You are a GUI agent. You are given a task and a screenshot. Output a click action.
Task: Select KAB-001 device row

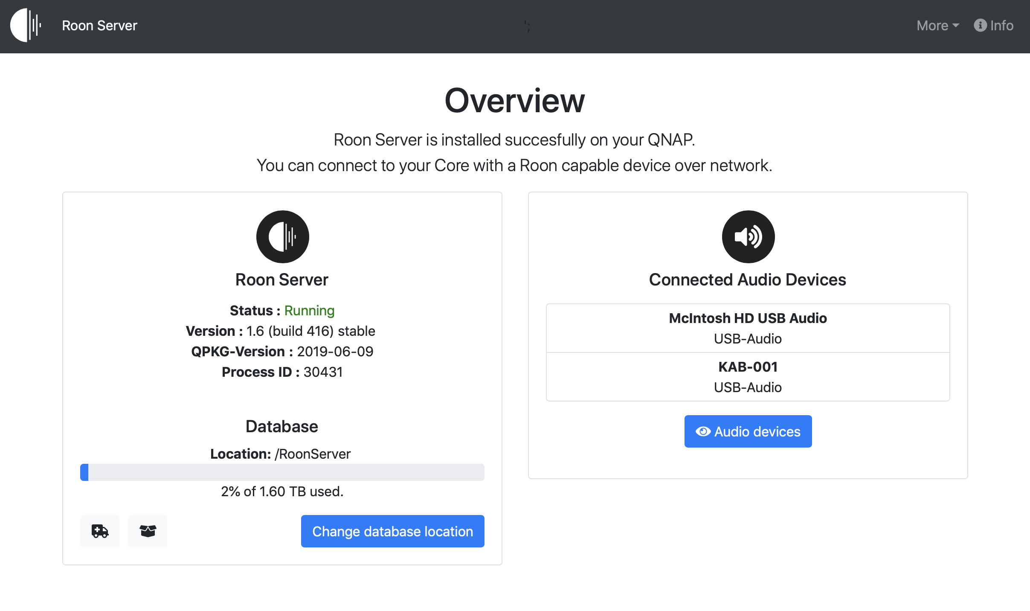(748, 377)
